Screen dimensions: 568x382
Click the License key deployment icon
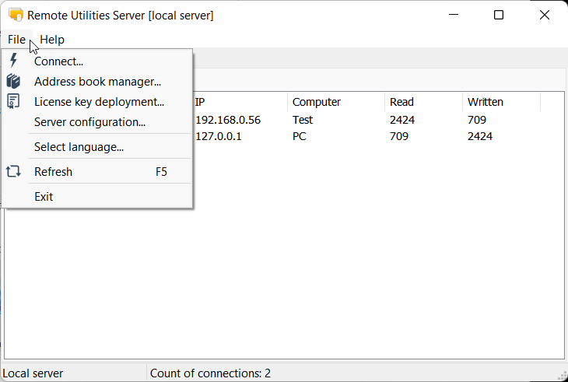click(x=13, y=101)
